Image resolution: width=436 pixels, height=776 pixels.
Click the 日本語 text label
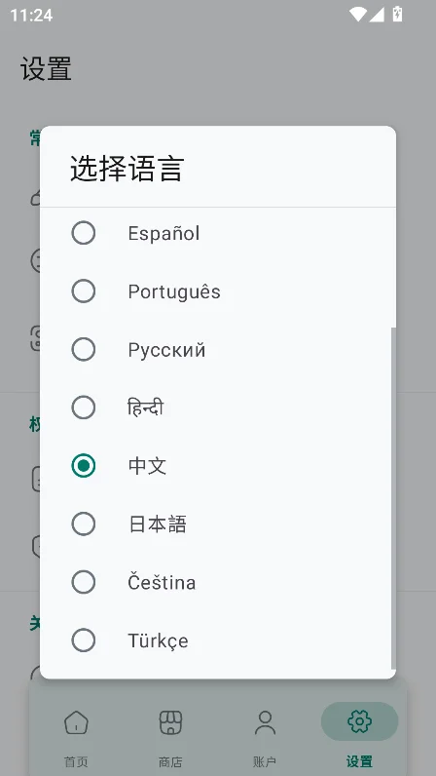coord(158,524)
